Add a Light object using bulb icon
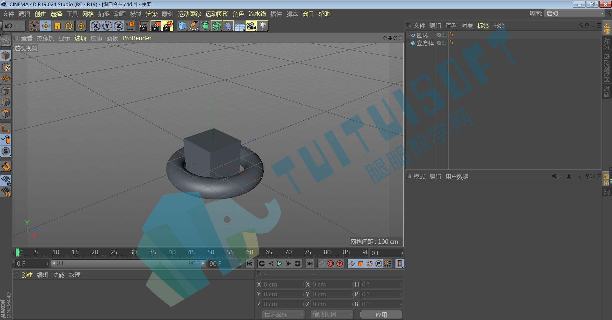Screen dimensions: 612x320 [x=262, y=26]
